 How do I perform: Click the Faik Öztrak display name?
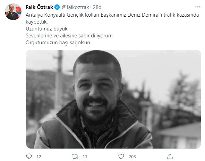(x=39, y=7)
